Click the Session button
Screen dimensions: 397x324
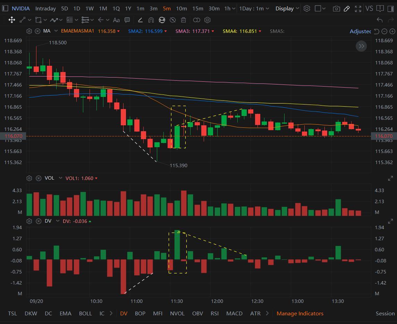tap(385, 313)
